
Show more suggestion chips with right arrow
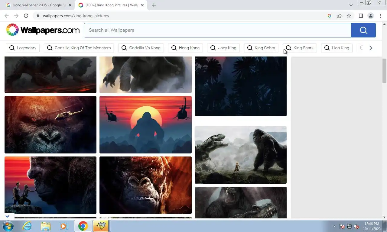[x=371, y=48]
